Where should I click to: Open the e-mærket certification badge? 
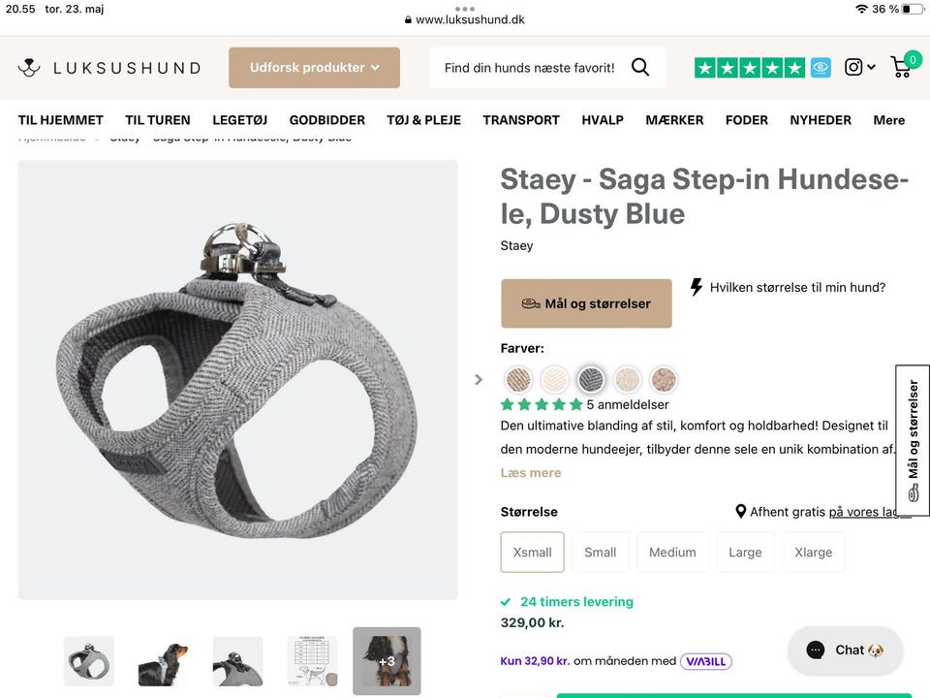click(x=821, y=68)
